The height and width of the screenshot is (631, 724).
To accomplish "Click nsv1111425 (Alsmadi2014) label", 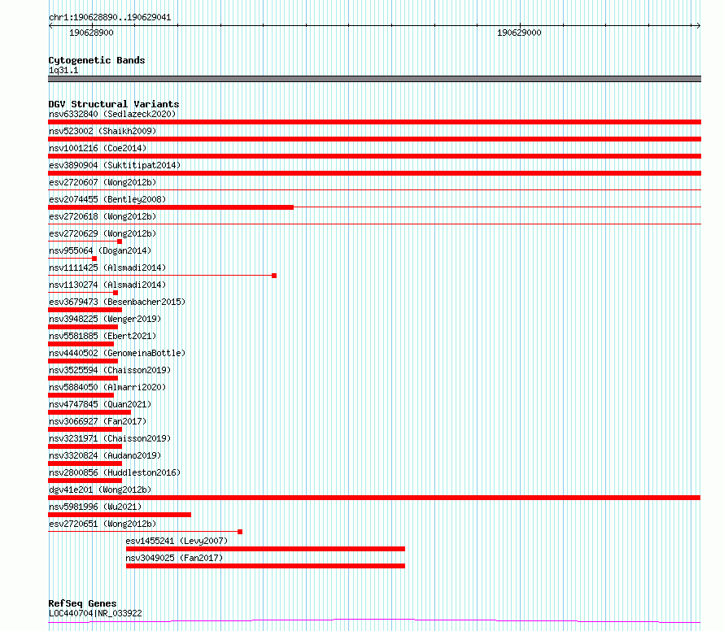I will 107,268.
